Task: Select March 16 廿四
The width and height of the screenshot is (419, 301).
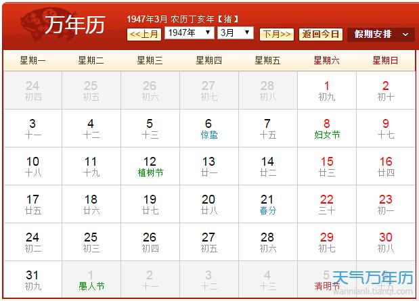Action: (x=386, y=166)
